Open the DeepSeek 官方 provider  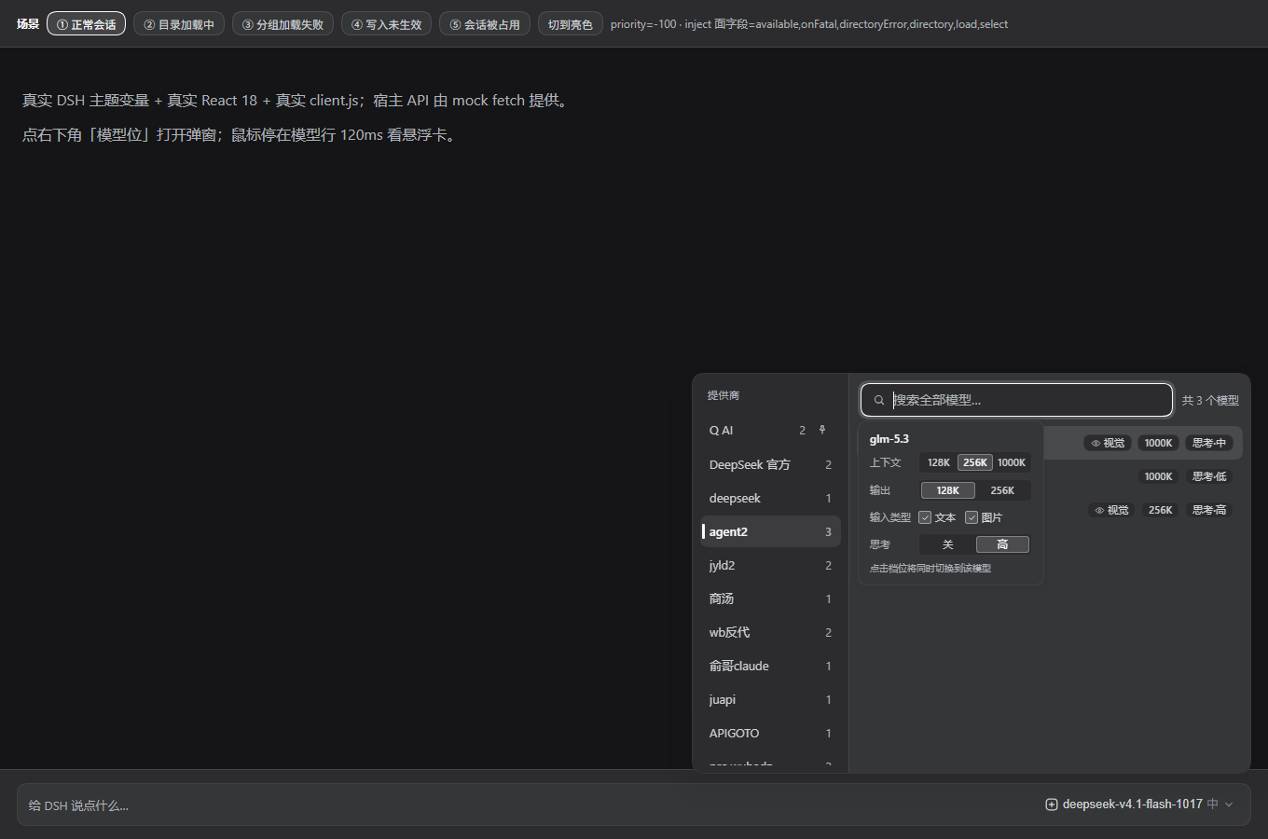click(x=770, y=464)
